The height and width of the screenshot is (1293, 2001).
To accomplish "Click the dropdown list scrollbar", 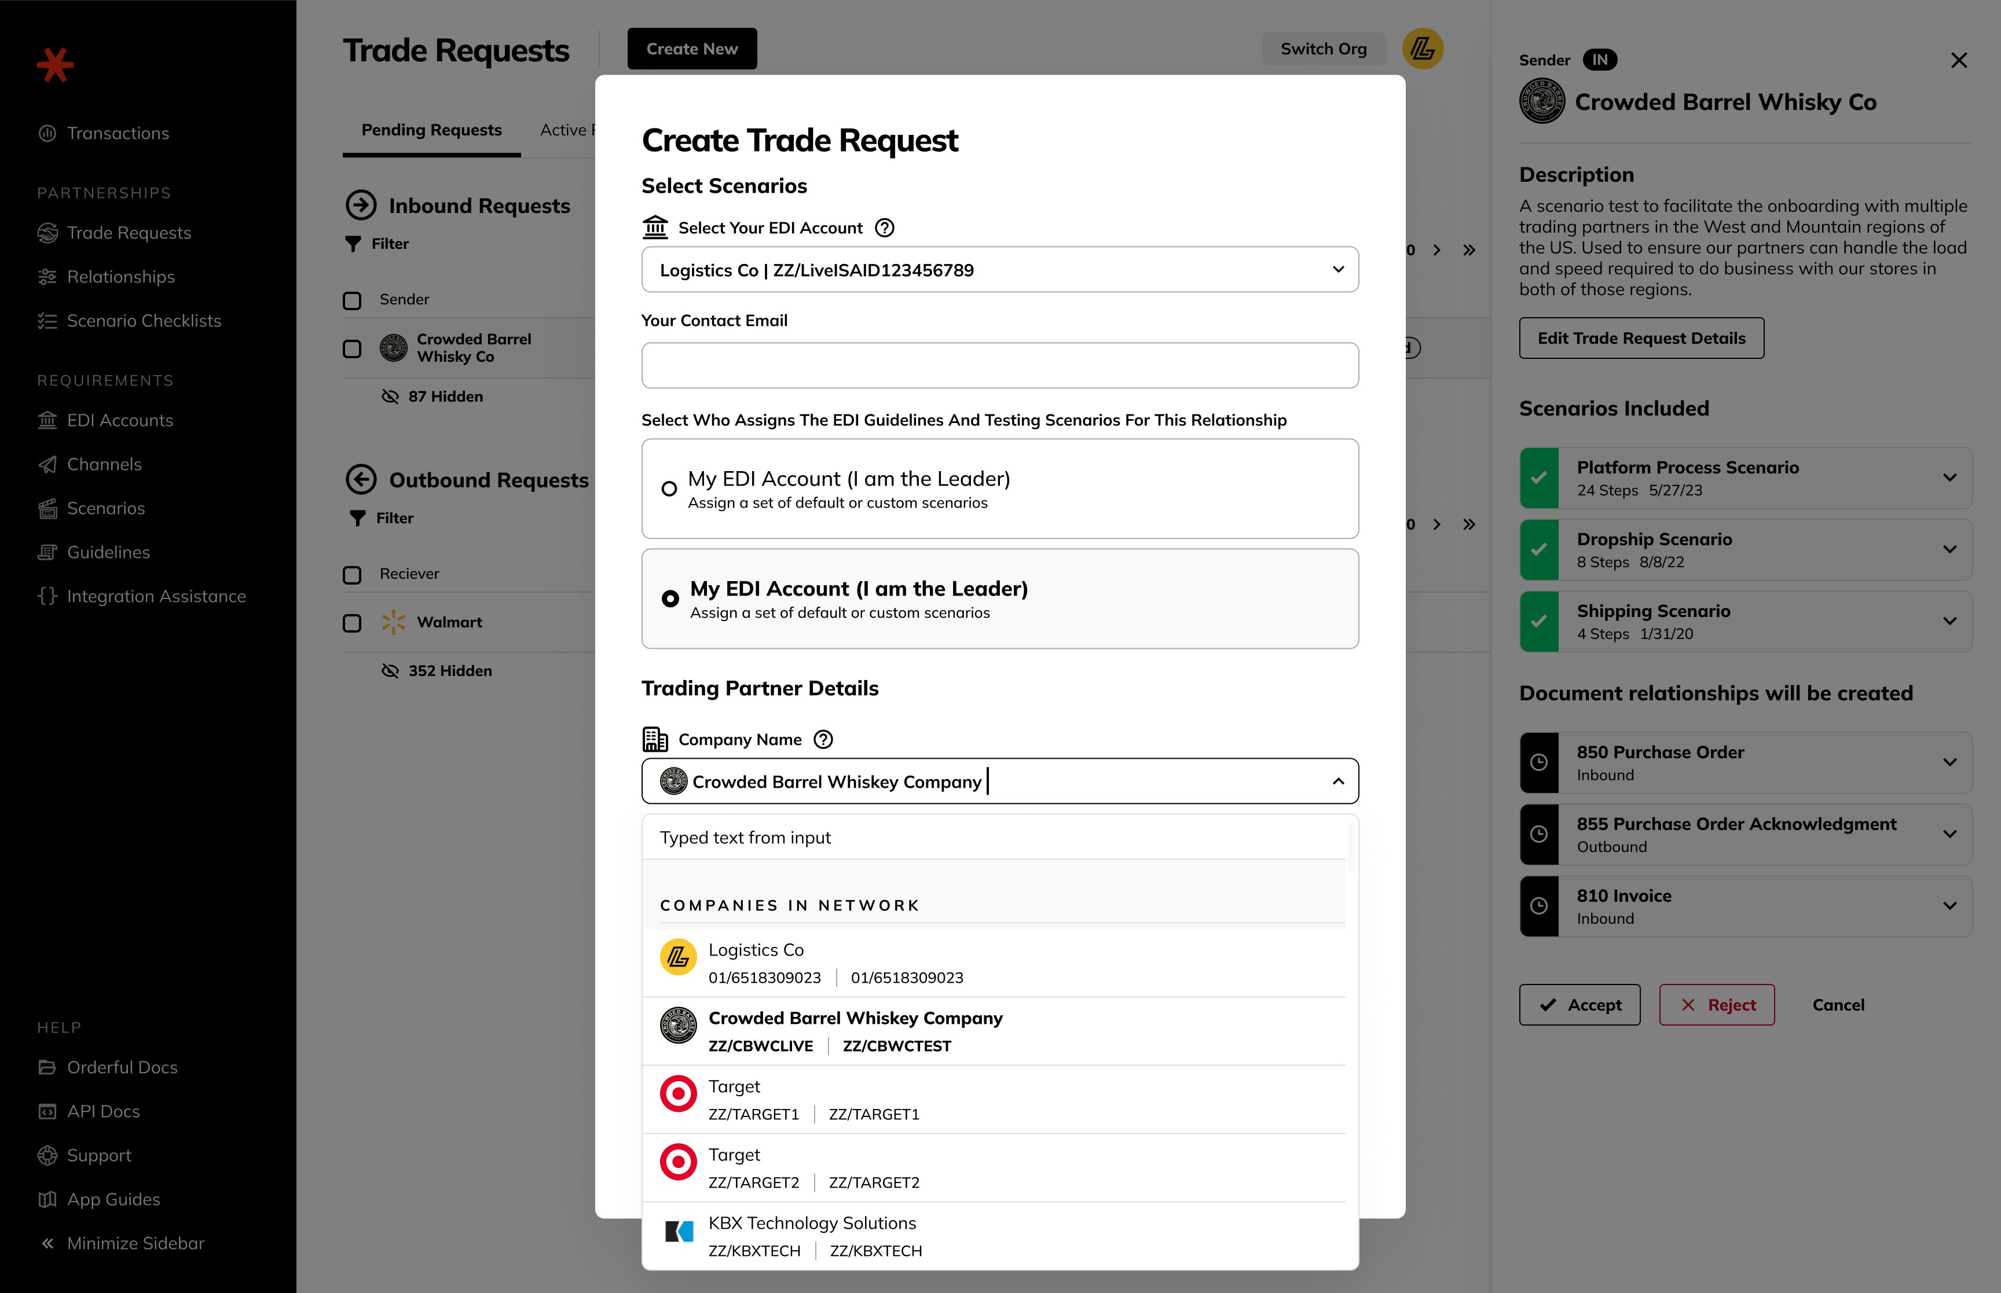I will (1351, 848).
